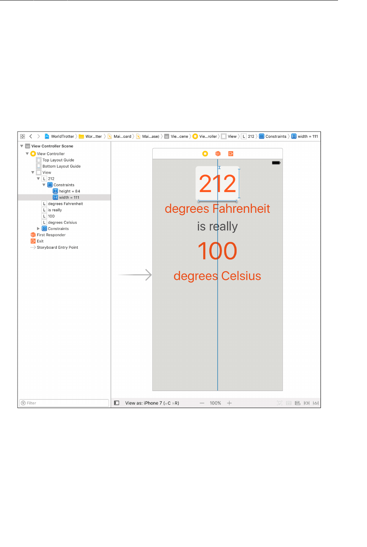The width and height of the screenshot is (367, 547).
Task: Select the Mai...ase) breadcrumb
Action: 148,136
